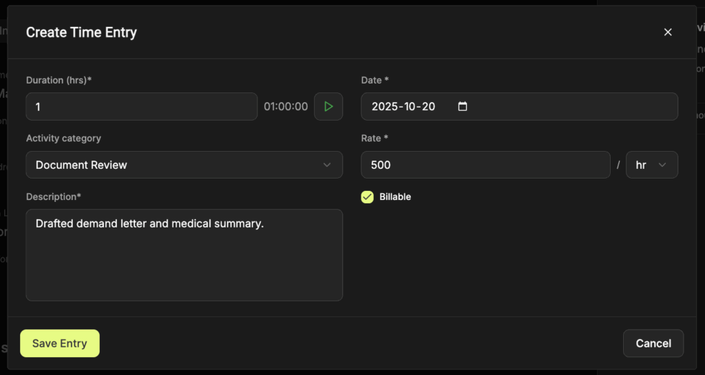Select the day segment 20 in the Date field
Viewport: 705px width, 375px height.
429,107
